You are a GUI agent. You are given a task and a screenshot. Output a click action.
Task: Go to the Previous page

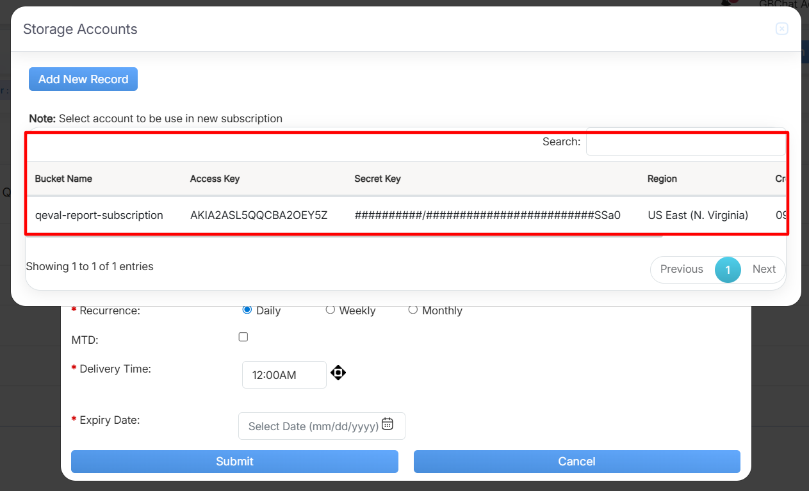[682, 270]
